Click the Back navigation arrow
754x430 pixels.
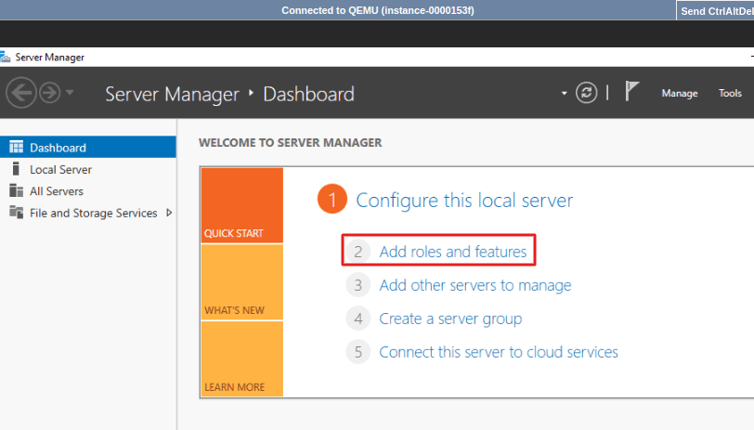(21, 92)
